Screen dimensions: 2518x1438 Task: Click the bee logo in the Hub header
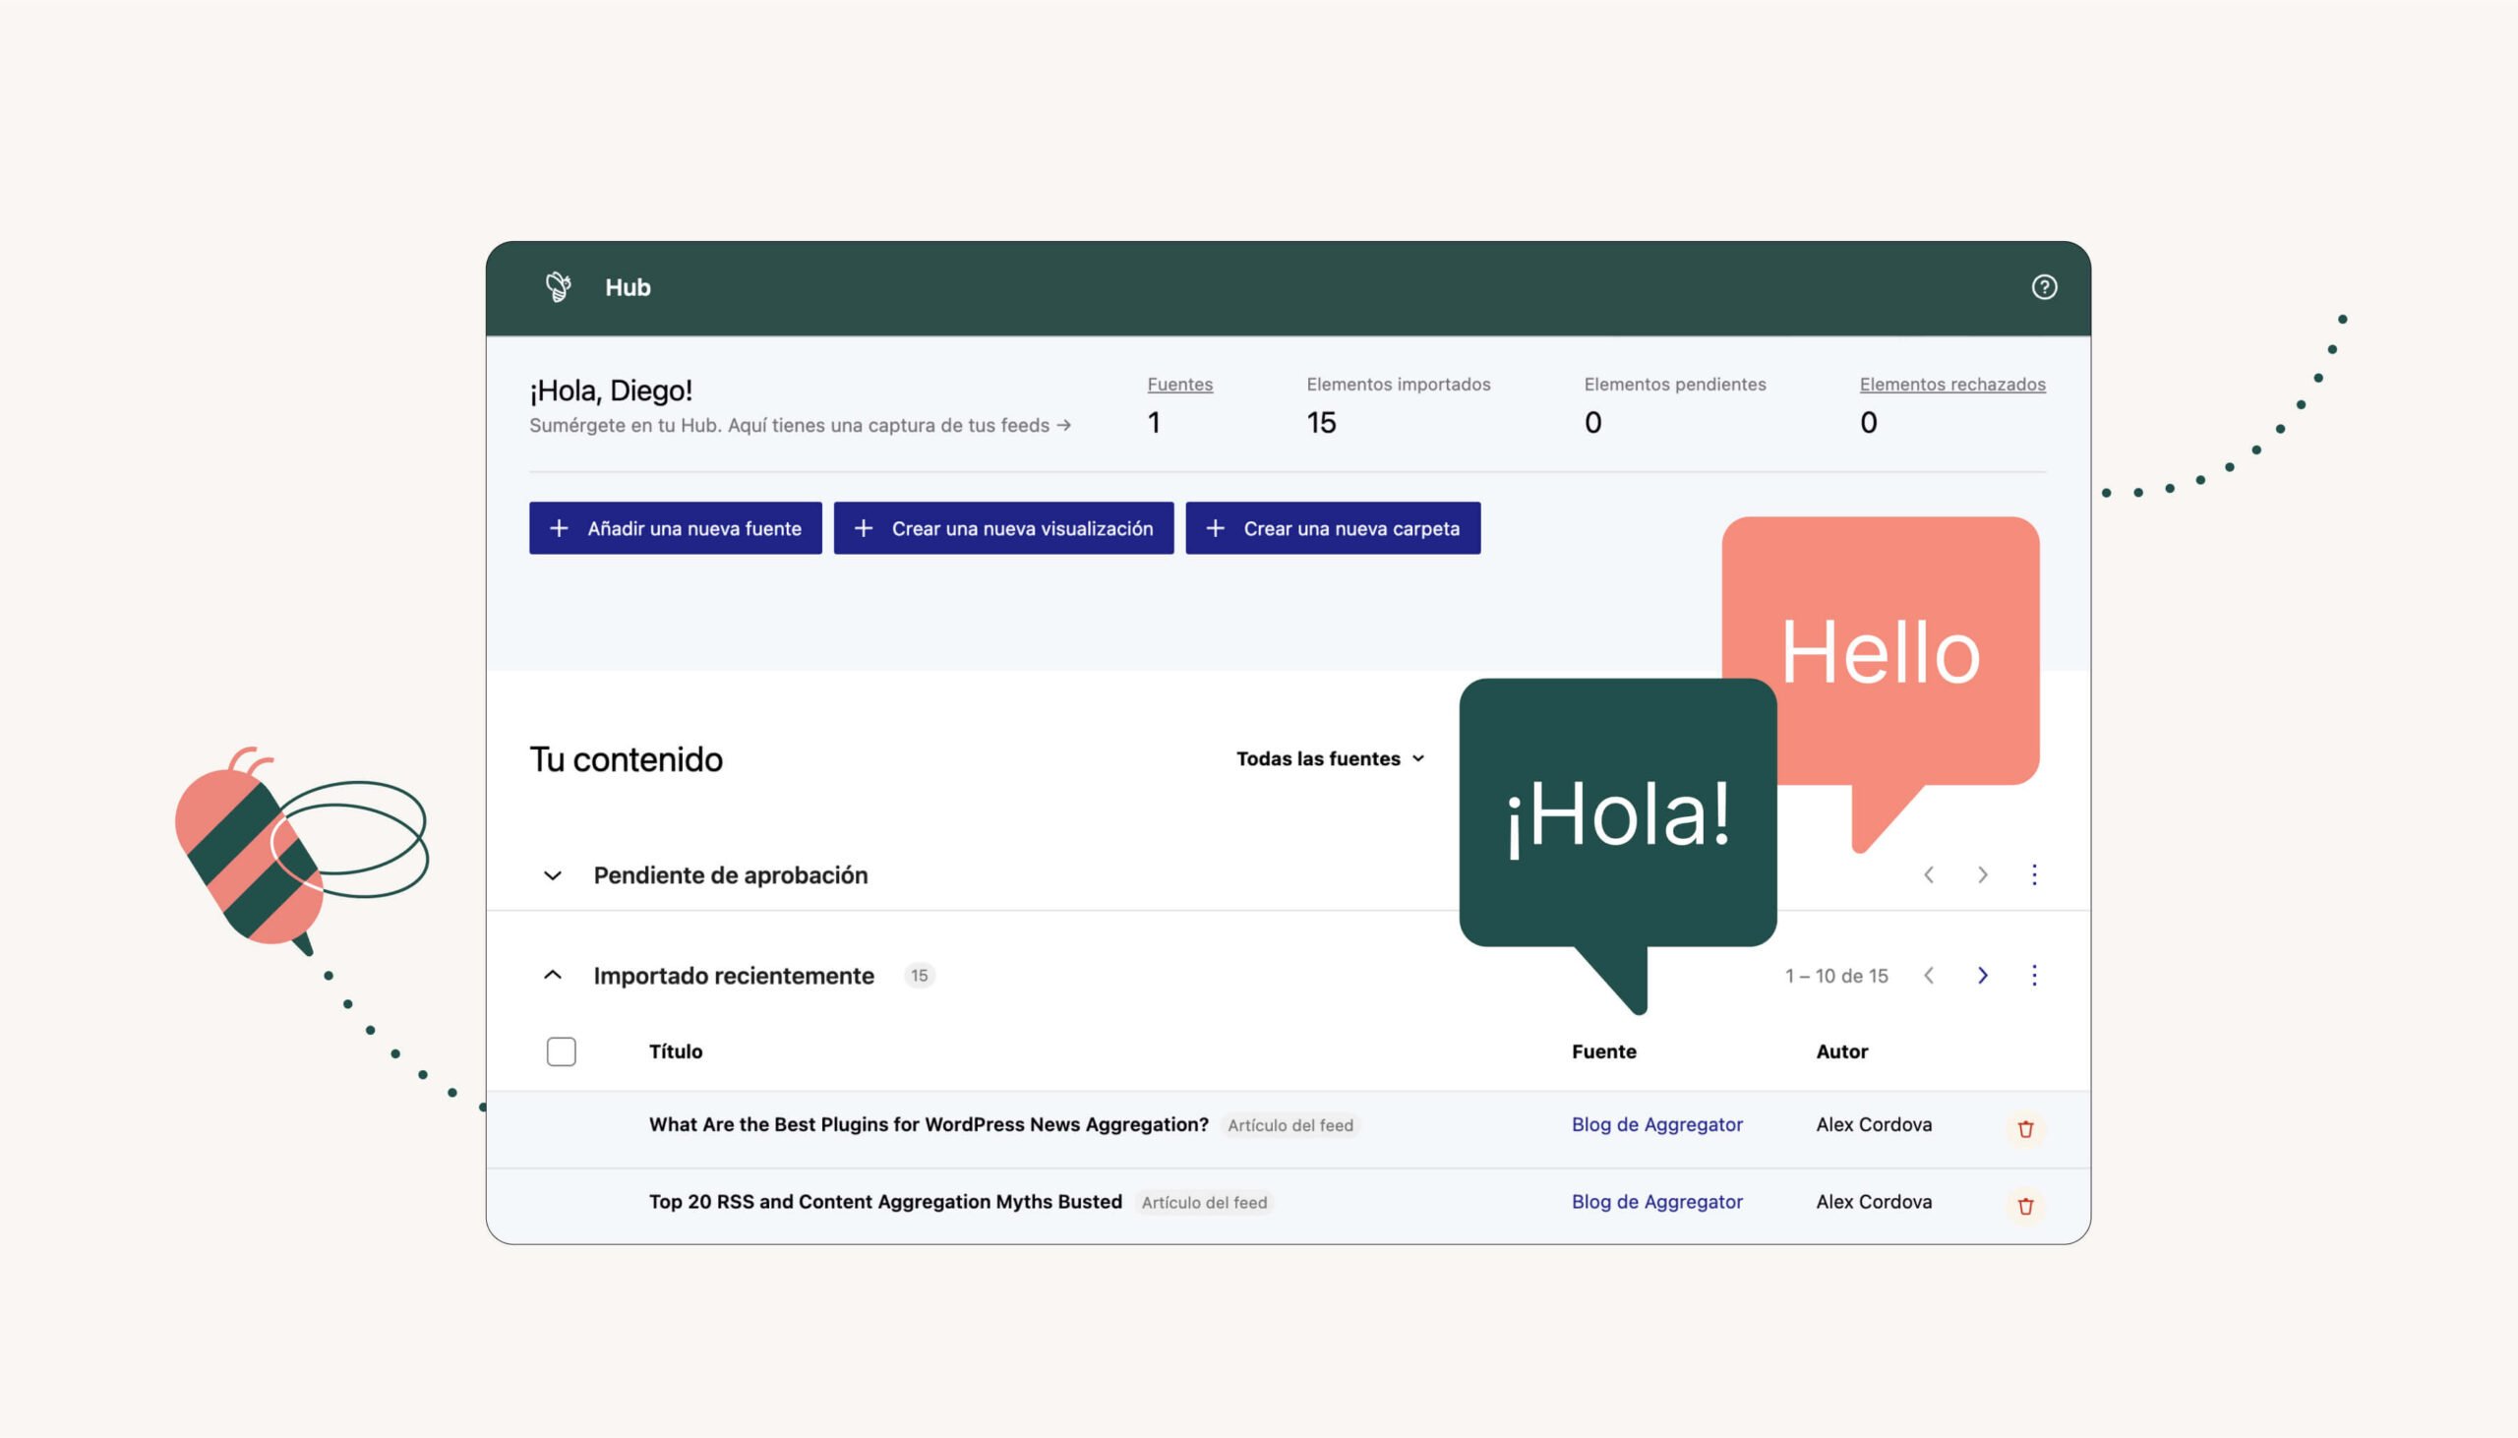pyautogui.click(x=558, y=287)
